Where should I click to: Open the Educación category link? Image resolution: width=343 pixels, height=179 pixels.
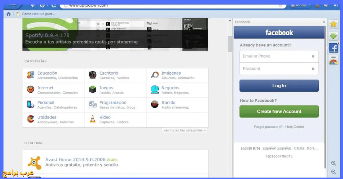pos(47,73)
